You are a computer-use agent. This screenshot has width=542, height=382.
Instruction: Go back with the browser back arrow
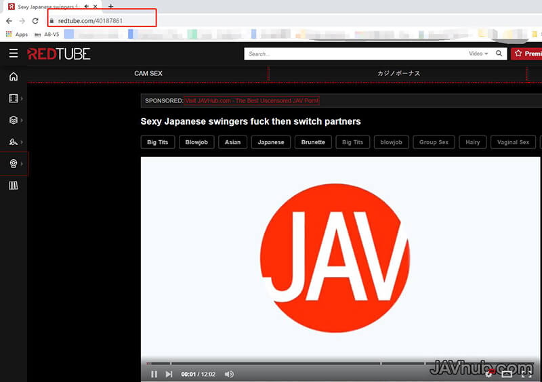[9, 21]
